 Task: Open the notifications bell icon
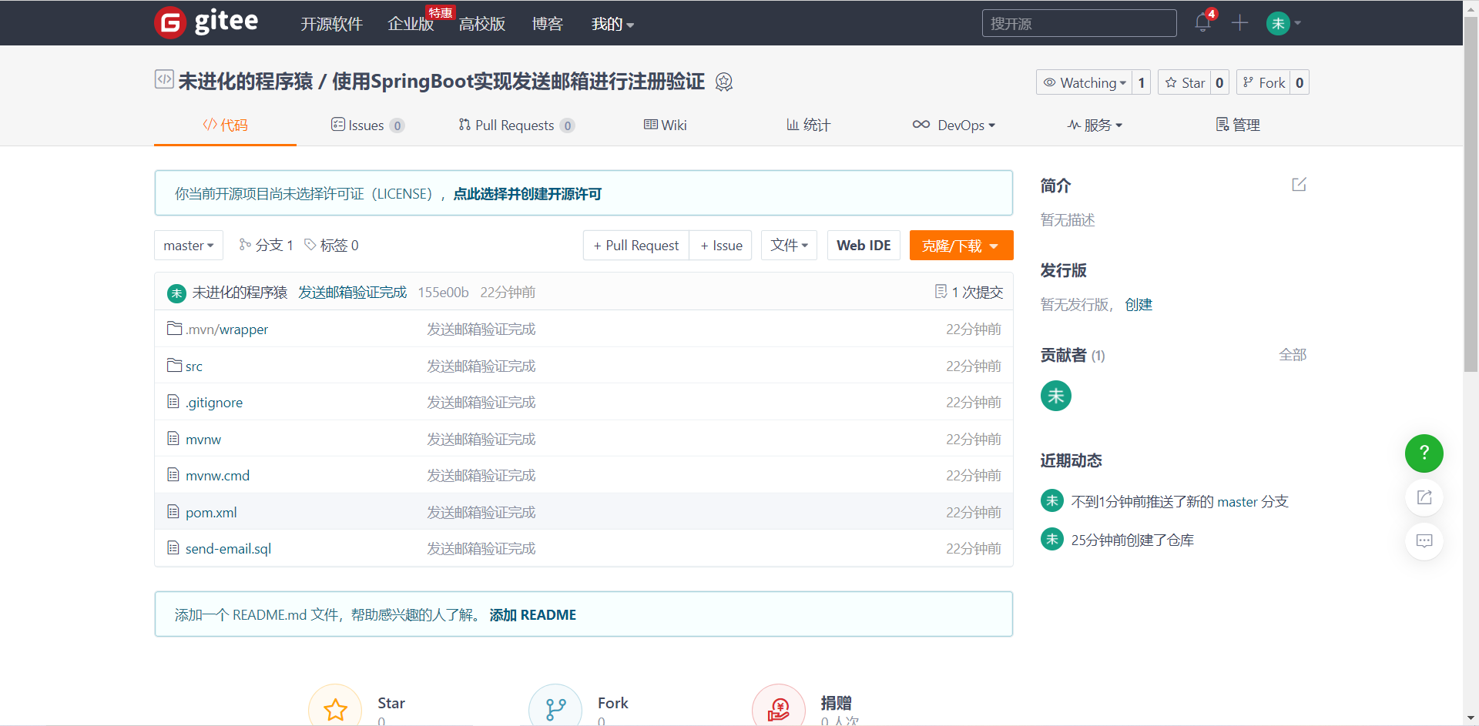1202,23
